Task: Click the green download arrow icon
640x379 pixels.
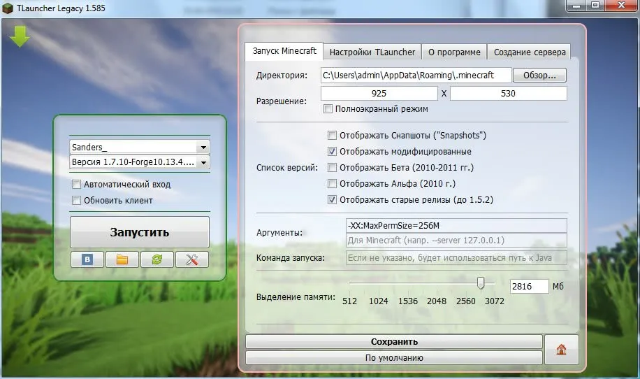Action: [20, 36]
